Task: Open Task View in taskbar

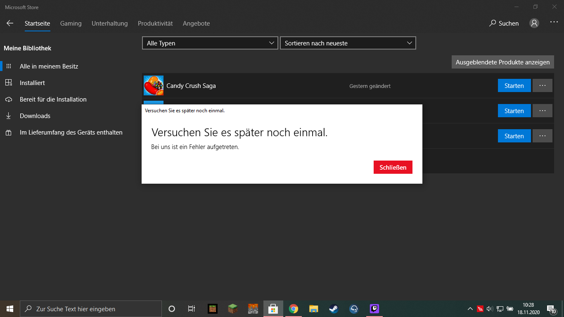Action: pyautogui.click(x=192, y=309)
